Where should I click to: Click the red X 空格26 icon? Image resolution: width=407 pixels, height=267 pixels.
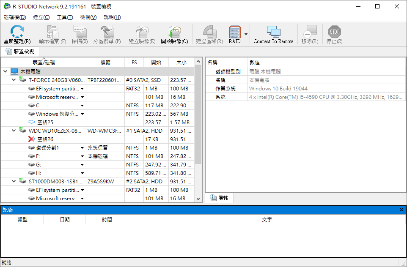(31, 139)
